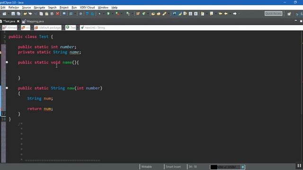Viewport: 303px width, 170px height.
Task: Click the Save All toolbar icon
Action: (x=18, y=14)
